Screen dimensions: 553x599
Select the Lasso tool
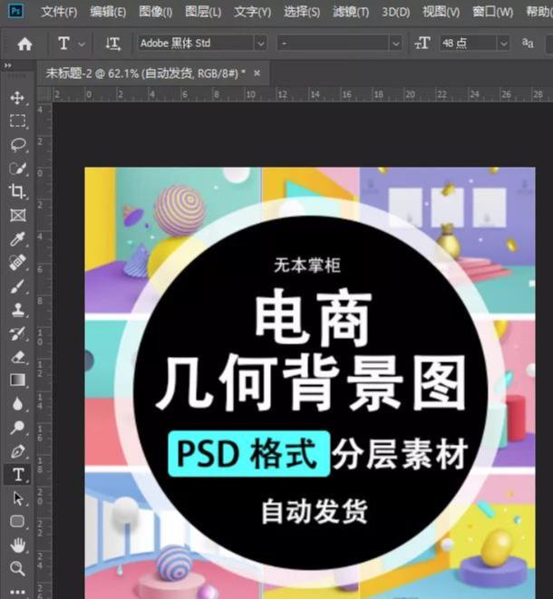coord(17,145)
